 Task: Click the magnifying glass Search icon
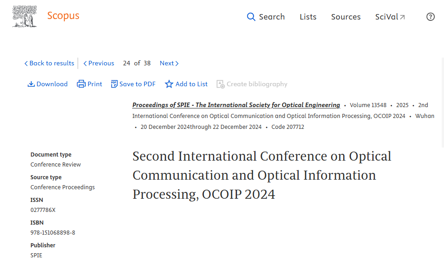[x=251, y=17]
